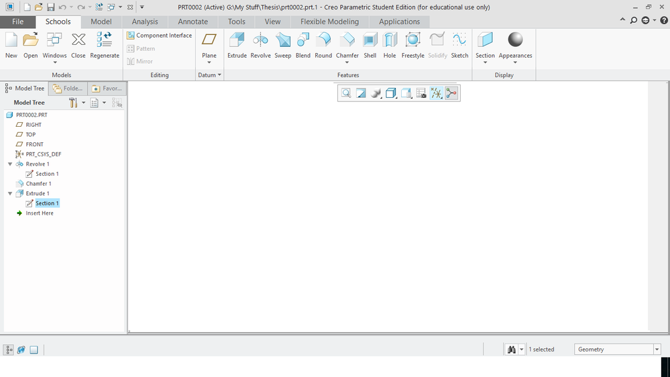Switch to the Flexible Modeling tab
Screen dimensions: 670x377
tap(329, 21)
